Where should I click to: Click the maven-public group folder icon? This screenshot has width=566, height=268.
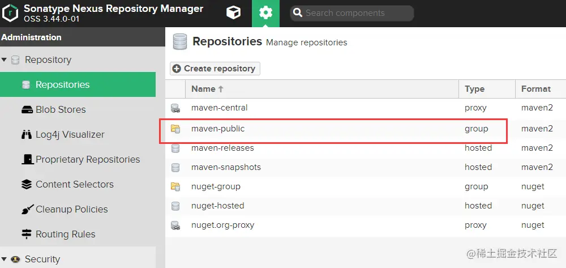coord(175,129)
